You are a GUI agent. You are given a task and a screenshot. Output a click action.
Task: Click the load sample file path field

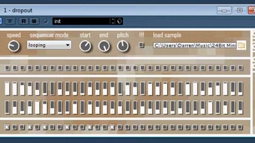point(194,45)
